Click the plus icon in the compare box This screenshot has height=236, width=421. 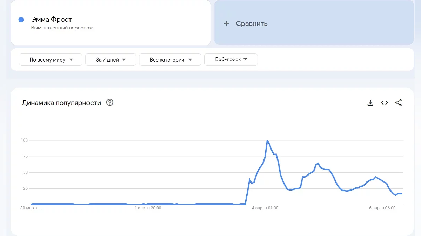click(227, 23)
